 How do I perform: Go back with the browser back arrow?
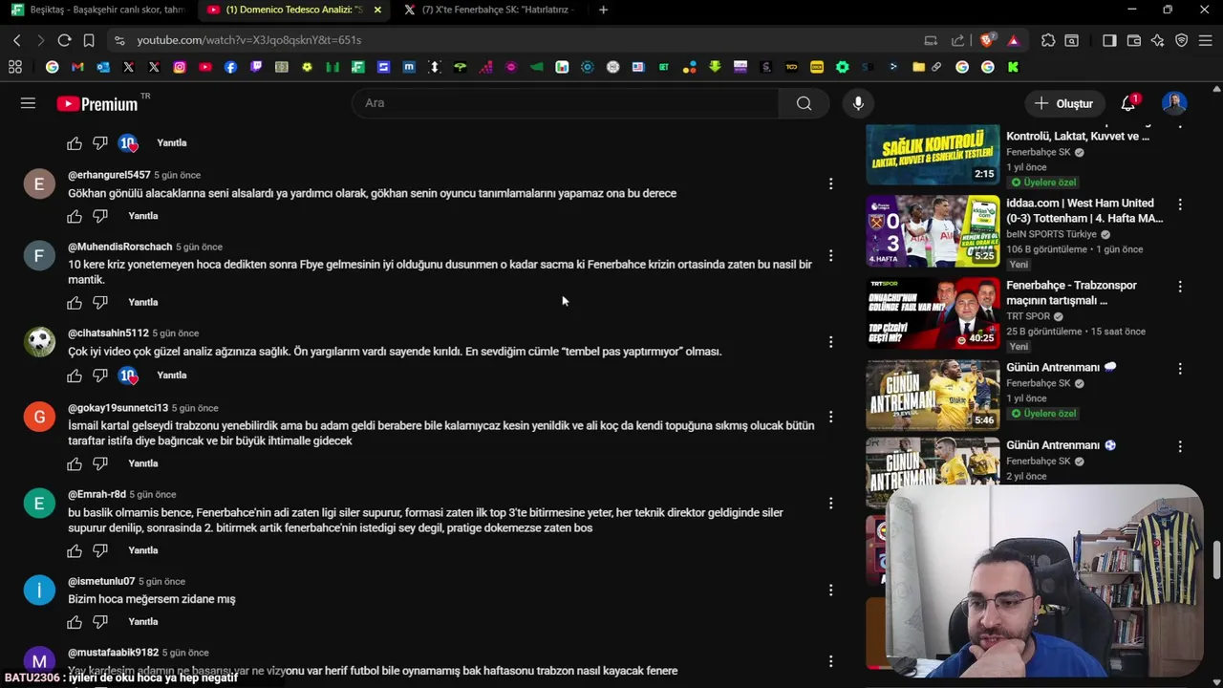16,40
